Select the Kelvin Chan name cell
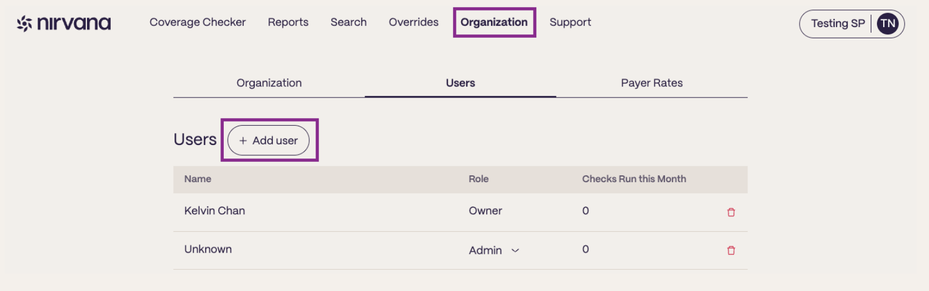929x291 pixels. click(x=215, y=210)
